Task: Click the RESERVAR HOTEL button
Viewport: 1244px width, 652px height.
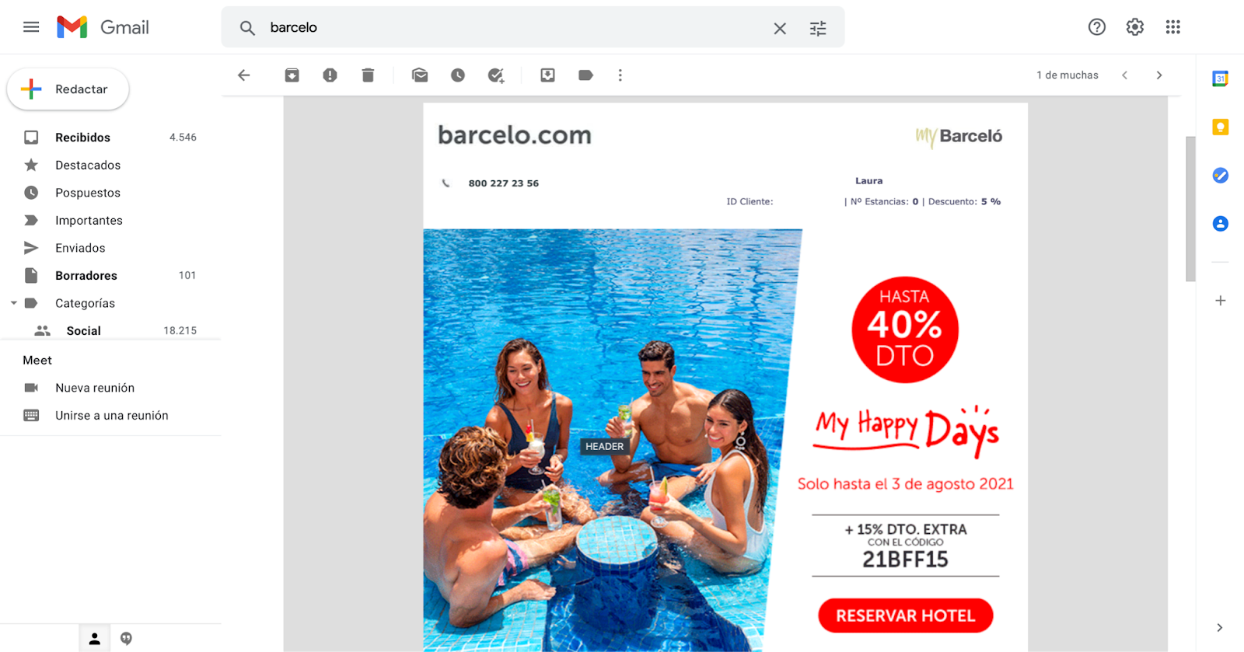Action: pos(906,615)
